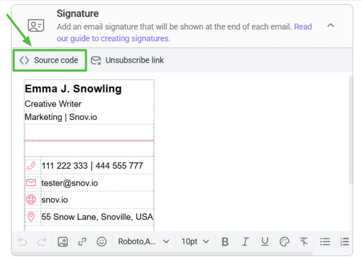Open the text color palette
The height and width of the screenshot is (259, 362).
tap(284, 242)
